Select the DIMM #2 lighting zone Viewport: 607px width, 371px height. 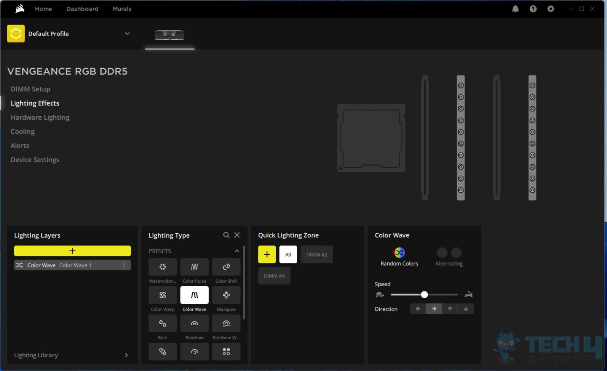(x=317, y=254)
